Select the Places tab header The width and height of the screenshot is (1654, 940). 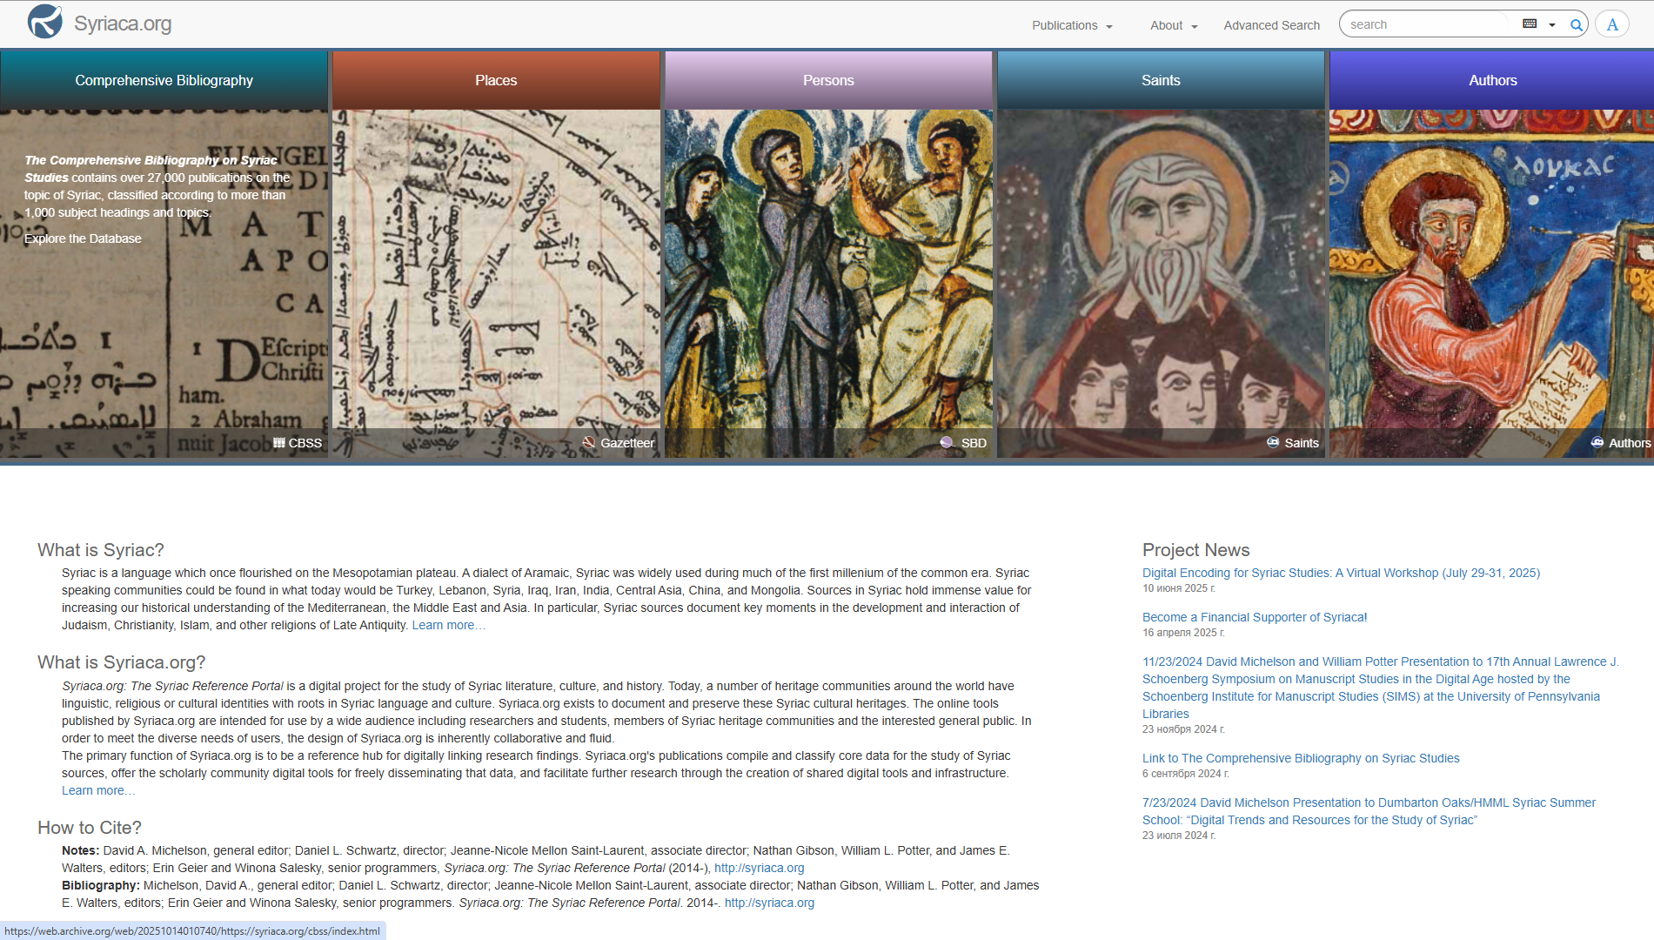[x=496, y=80]
